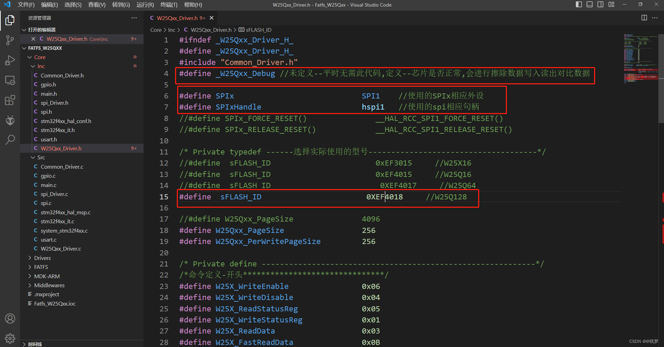
Task: Click the editor vertical scrollbar
Action: (661, 79)
